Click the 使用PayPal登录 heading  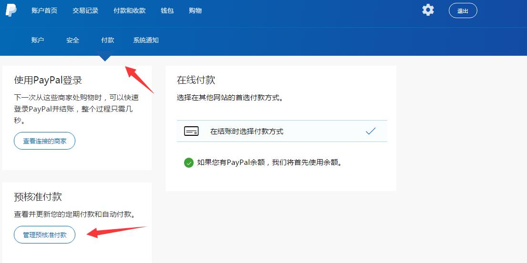click(x=48, y=80)
